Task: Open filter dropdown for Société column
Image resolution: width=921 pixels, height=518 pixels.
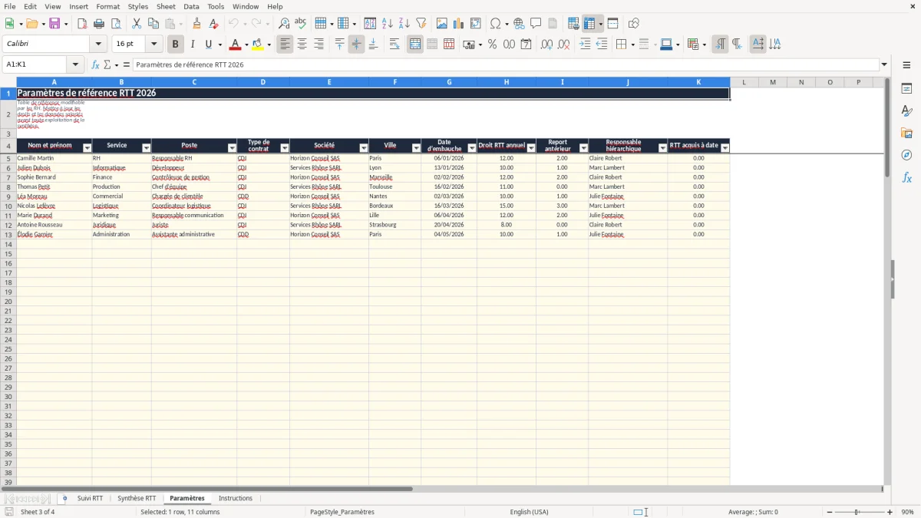Action: click(364, 148)
